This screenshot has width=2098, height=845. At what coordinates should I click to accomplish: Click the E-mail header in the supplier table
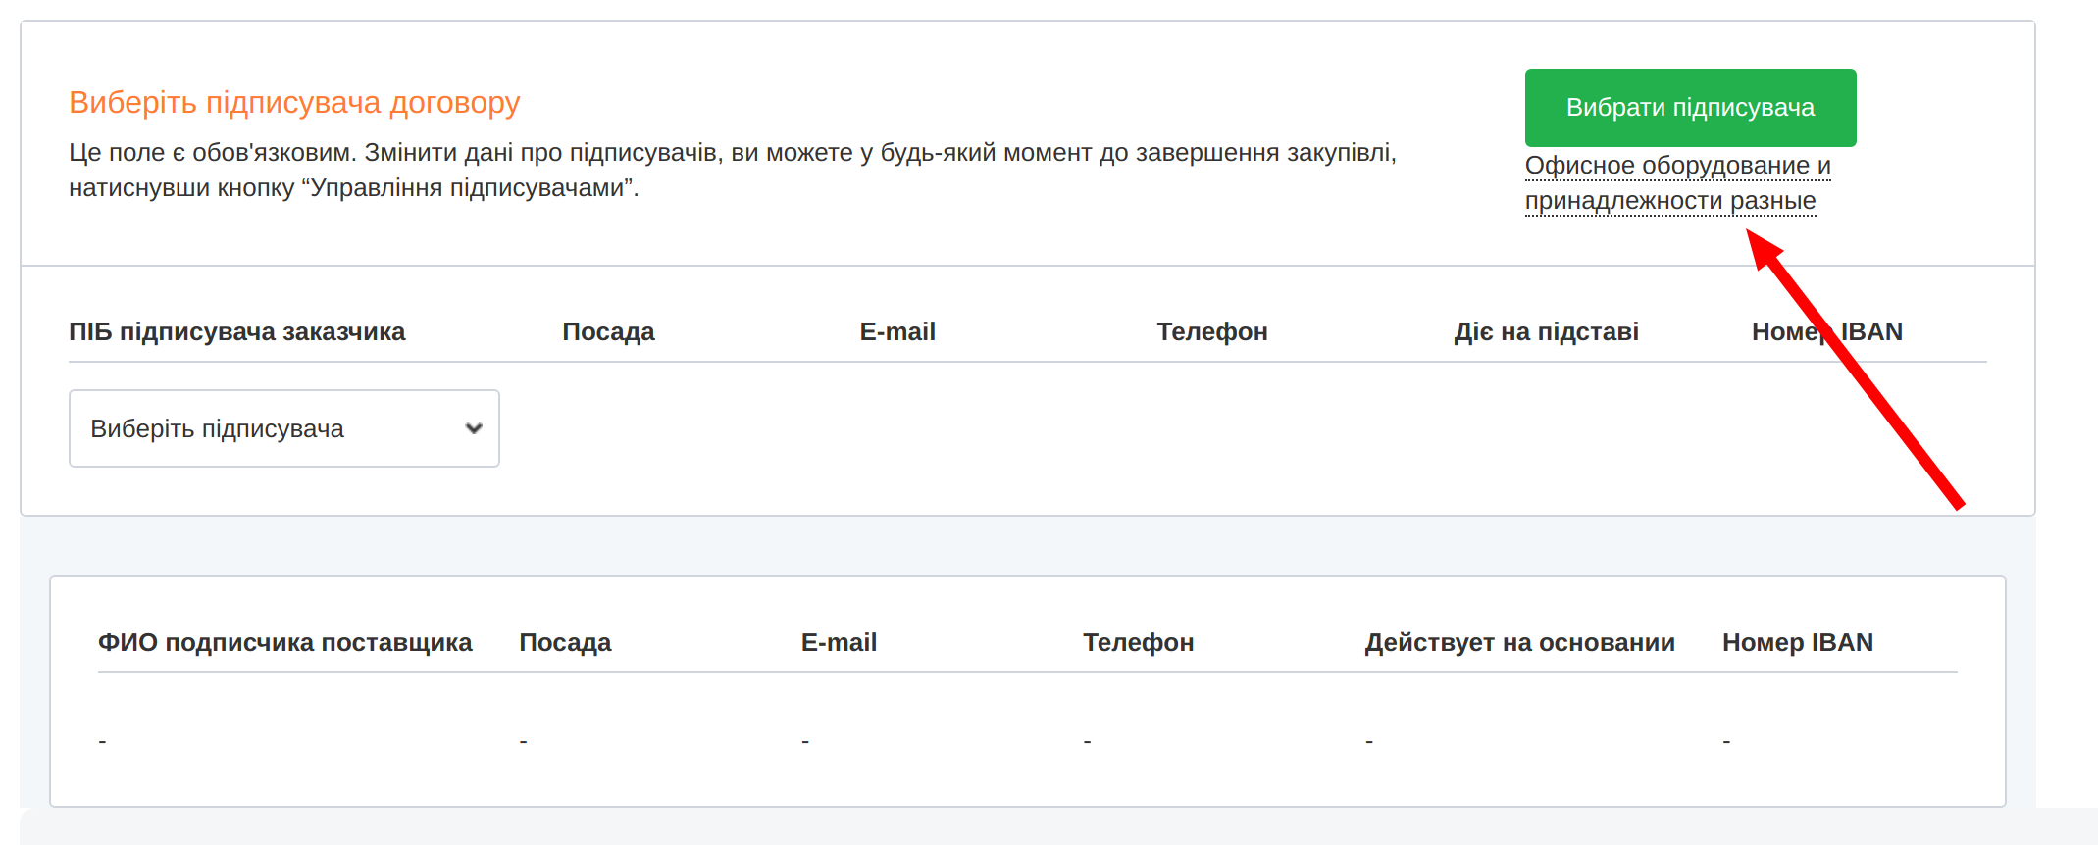839,643
